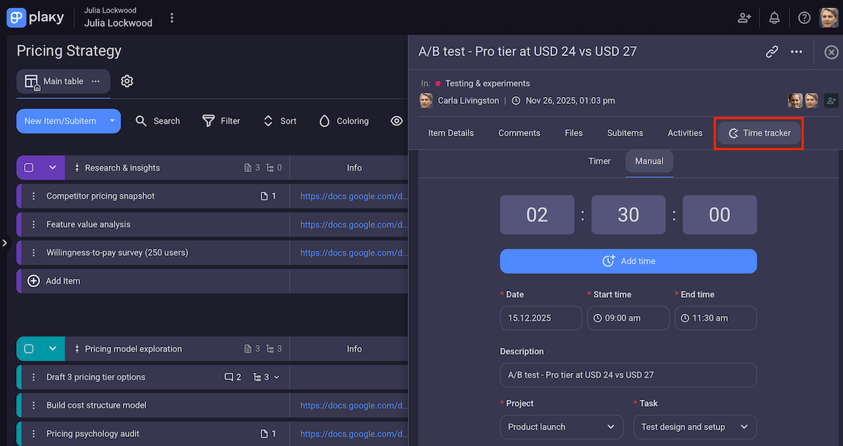The height and width of the screenshot is (446, 843).
Task: Click the invite user icon in header
Action: [744, 18]
